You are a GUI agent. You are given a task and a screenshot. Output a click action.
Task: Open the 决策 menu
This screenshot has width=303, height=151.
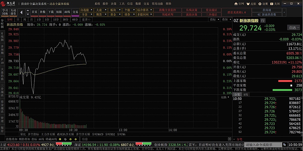pos(114,4)
